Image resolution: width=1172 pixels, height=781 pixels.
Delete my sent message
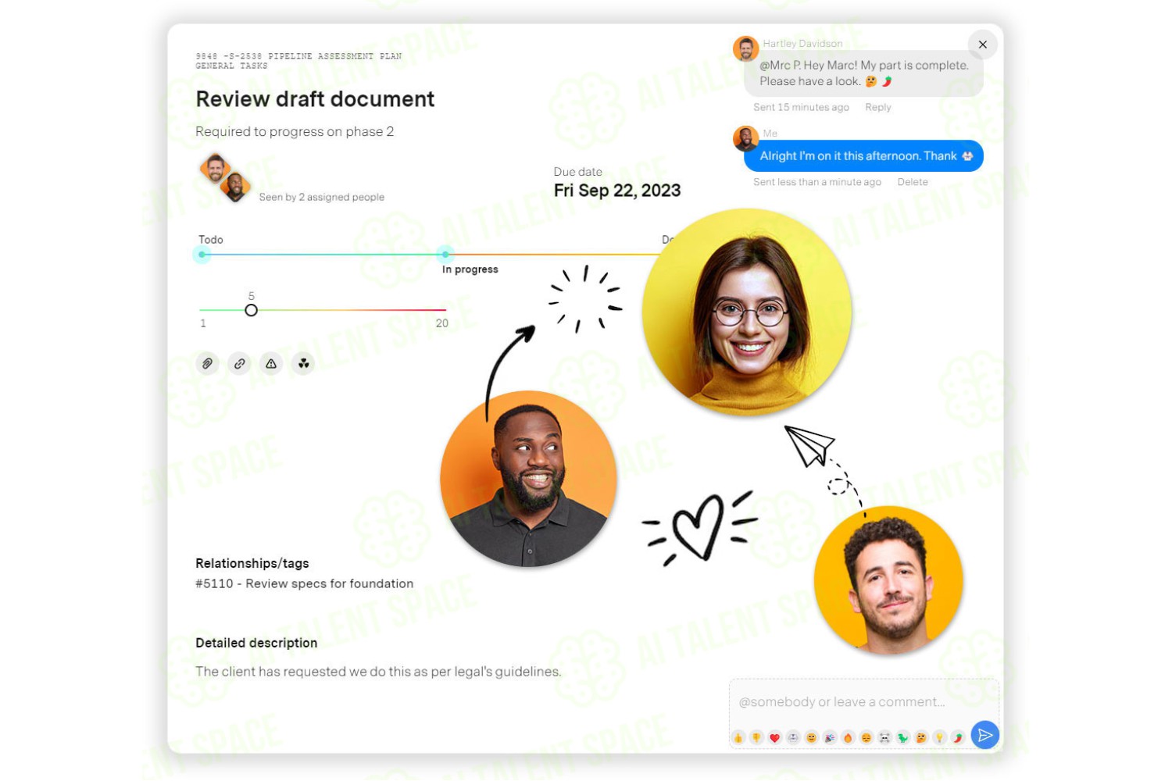(913, 182)
